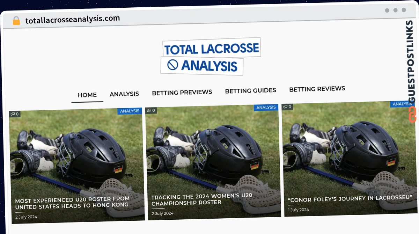
Task: Click the padlock icon in address bar
Action: point(16,21)
